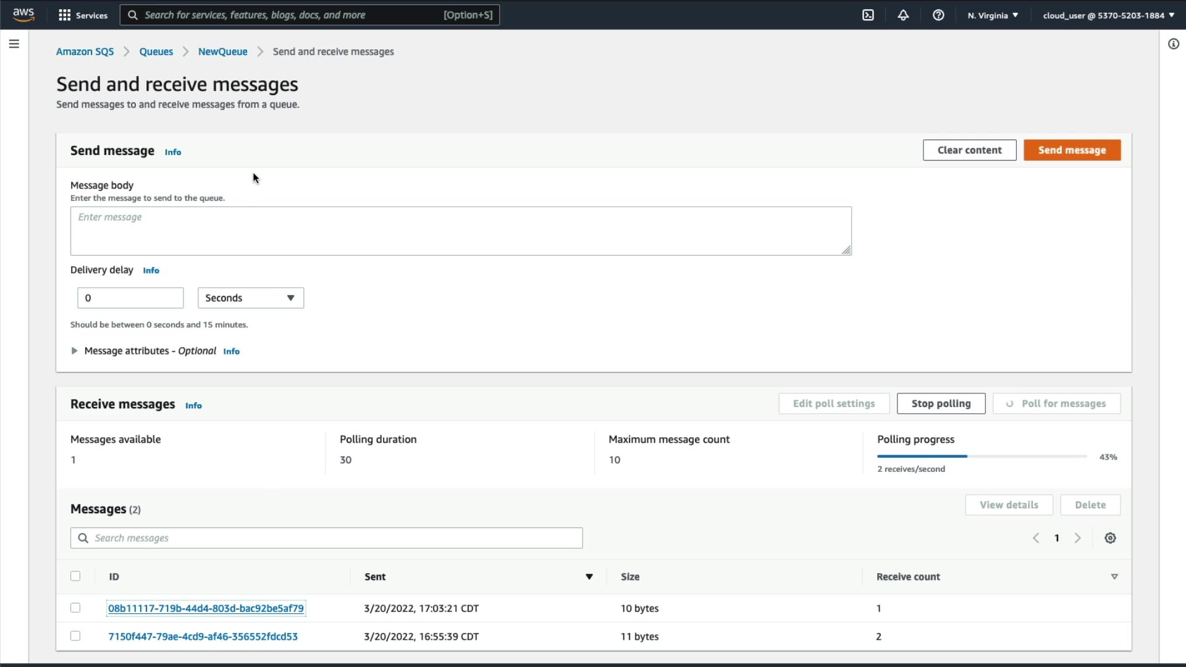1186x667 pixels.
Task: Open the N. Virginia region dropdown
Action: [x=993, y=15]
